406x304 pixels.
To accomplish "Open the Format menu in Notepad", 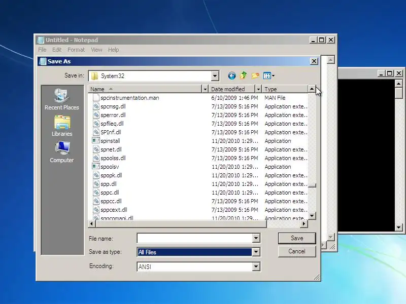I will [76, 50].
